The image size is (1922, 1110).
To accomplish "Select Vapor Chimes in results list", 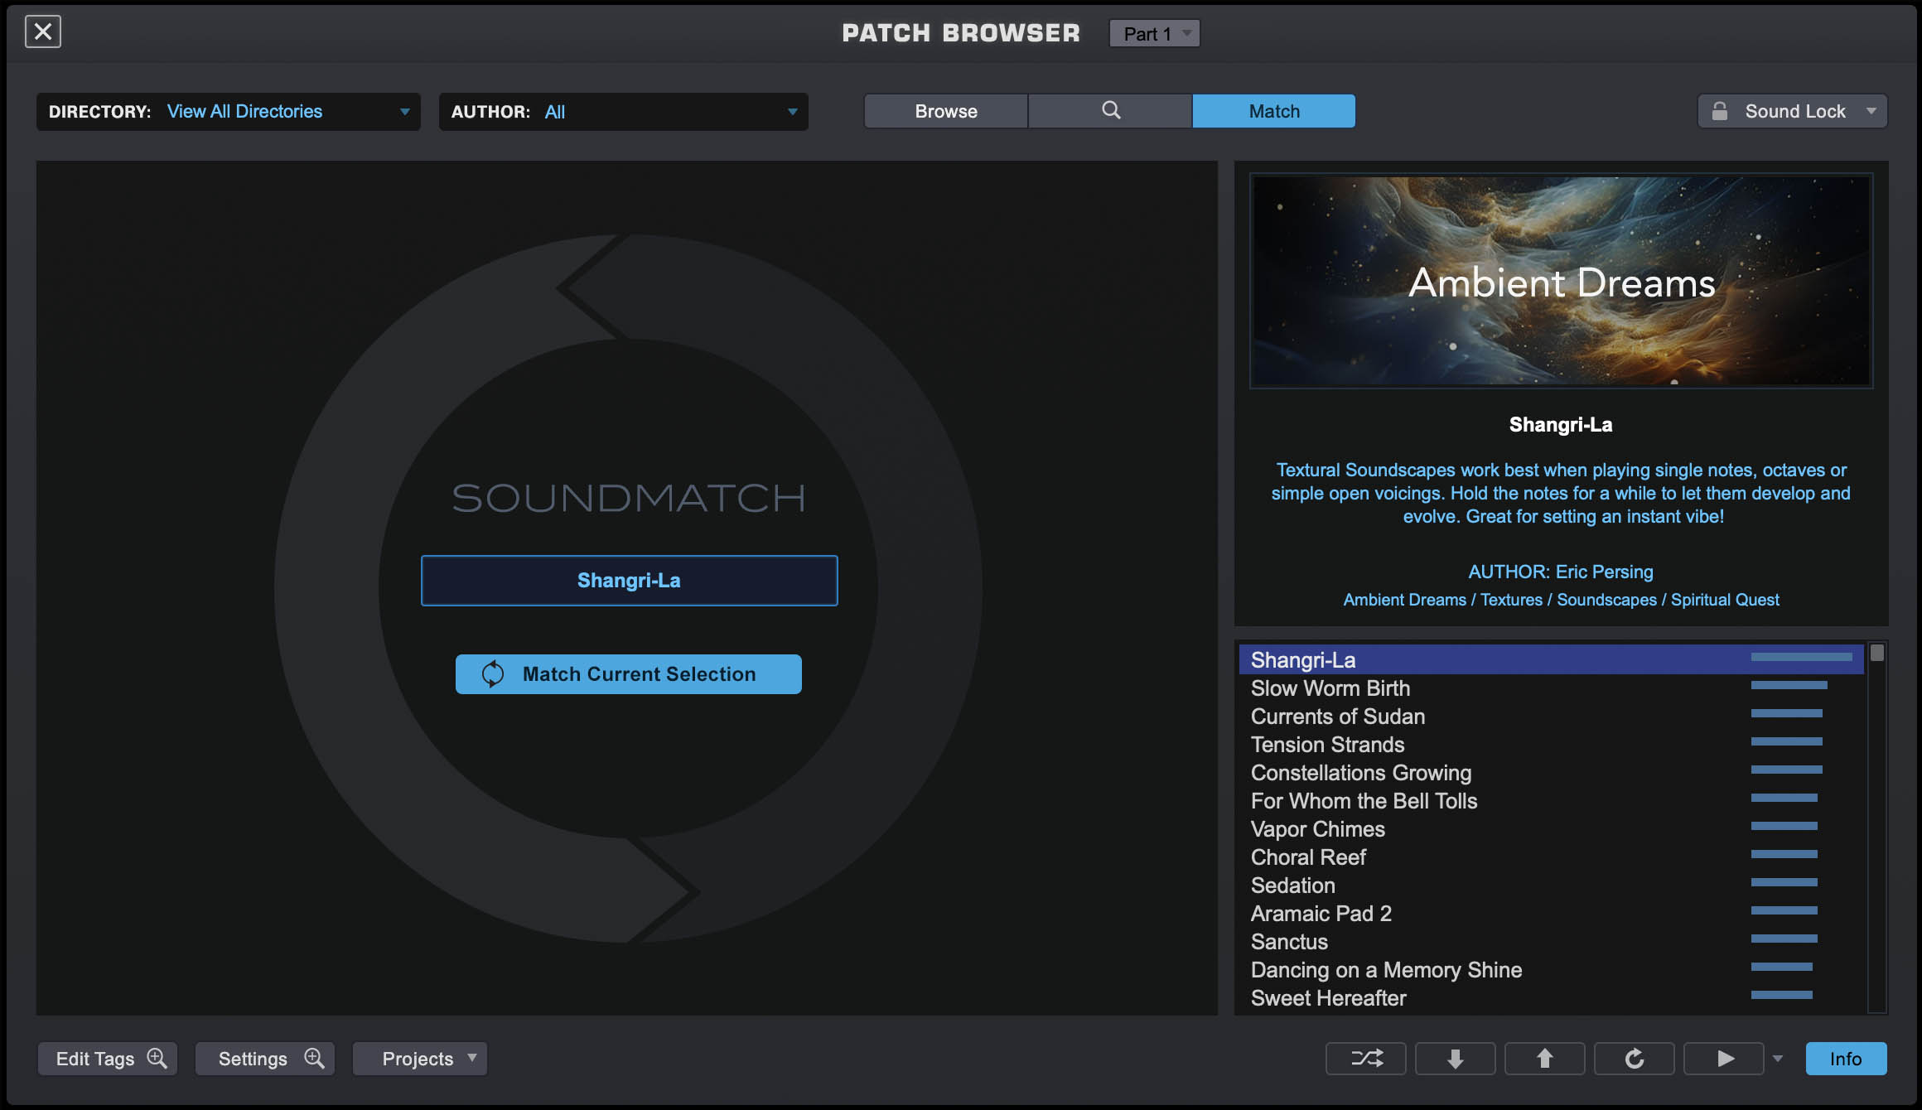I will (x=1317, y=828).
